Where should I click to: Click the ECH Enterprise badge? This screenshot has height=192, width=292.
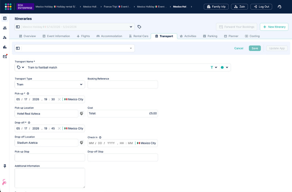pyautogui.click(x=25, y=7)
